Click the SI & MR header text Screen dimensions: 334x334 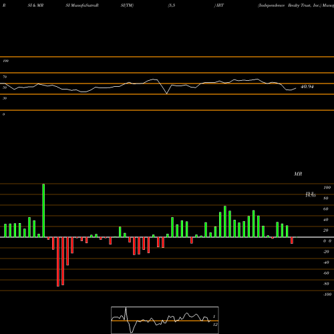[35, 5]
